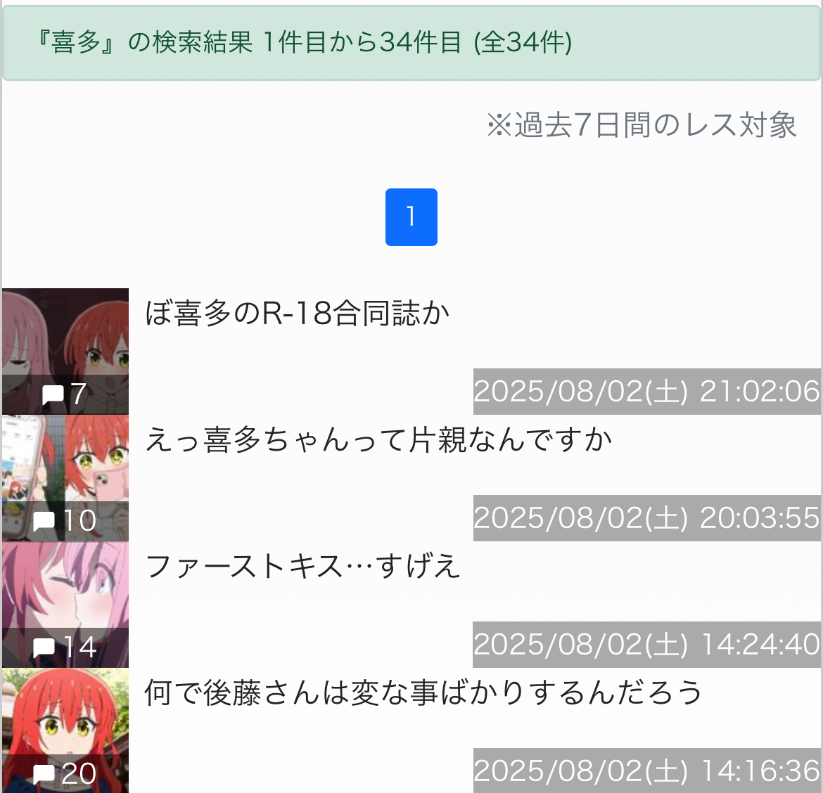The width and height of the screenshot is (823, 793).
Task: Click timestamp 2025/08/02(土) 20:03:55
Action: pos(646,517)
